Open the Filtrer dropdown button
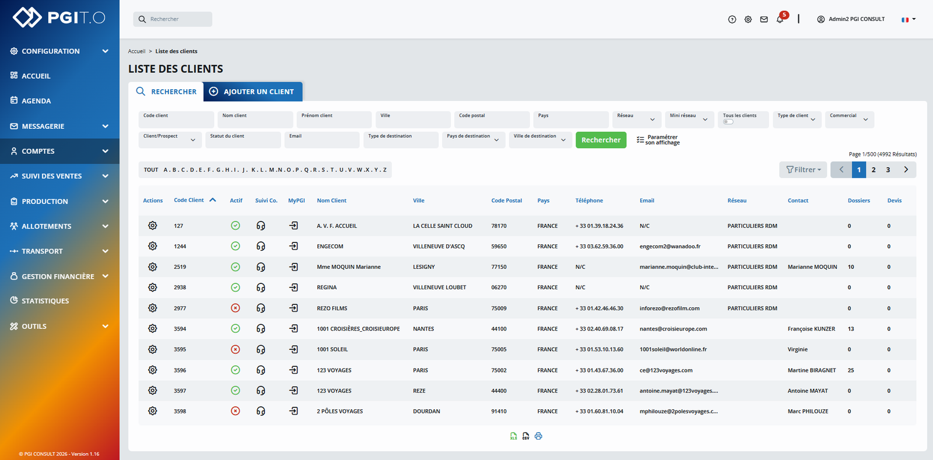933x460 pixels. (803, 170)
